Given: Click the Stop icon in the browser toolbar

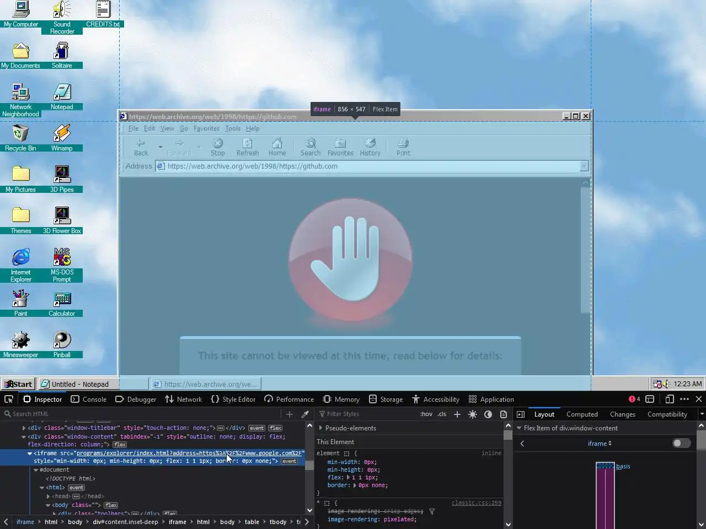Looking at the screenshot, I should 218,143.
